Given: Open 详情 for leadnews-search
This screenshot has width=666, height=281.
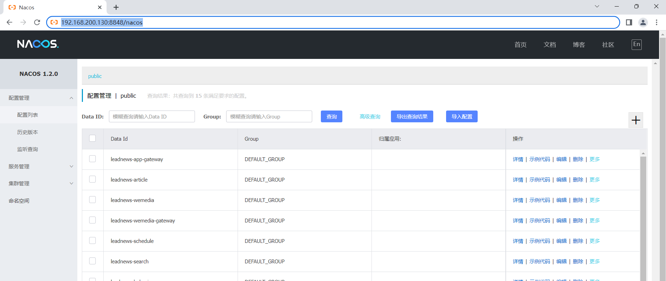Looking at the screenshot, I should (518, 262).
